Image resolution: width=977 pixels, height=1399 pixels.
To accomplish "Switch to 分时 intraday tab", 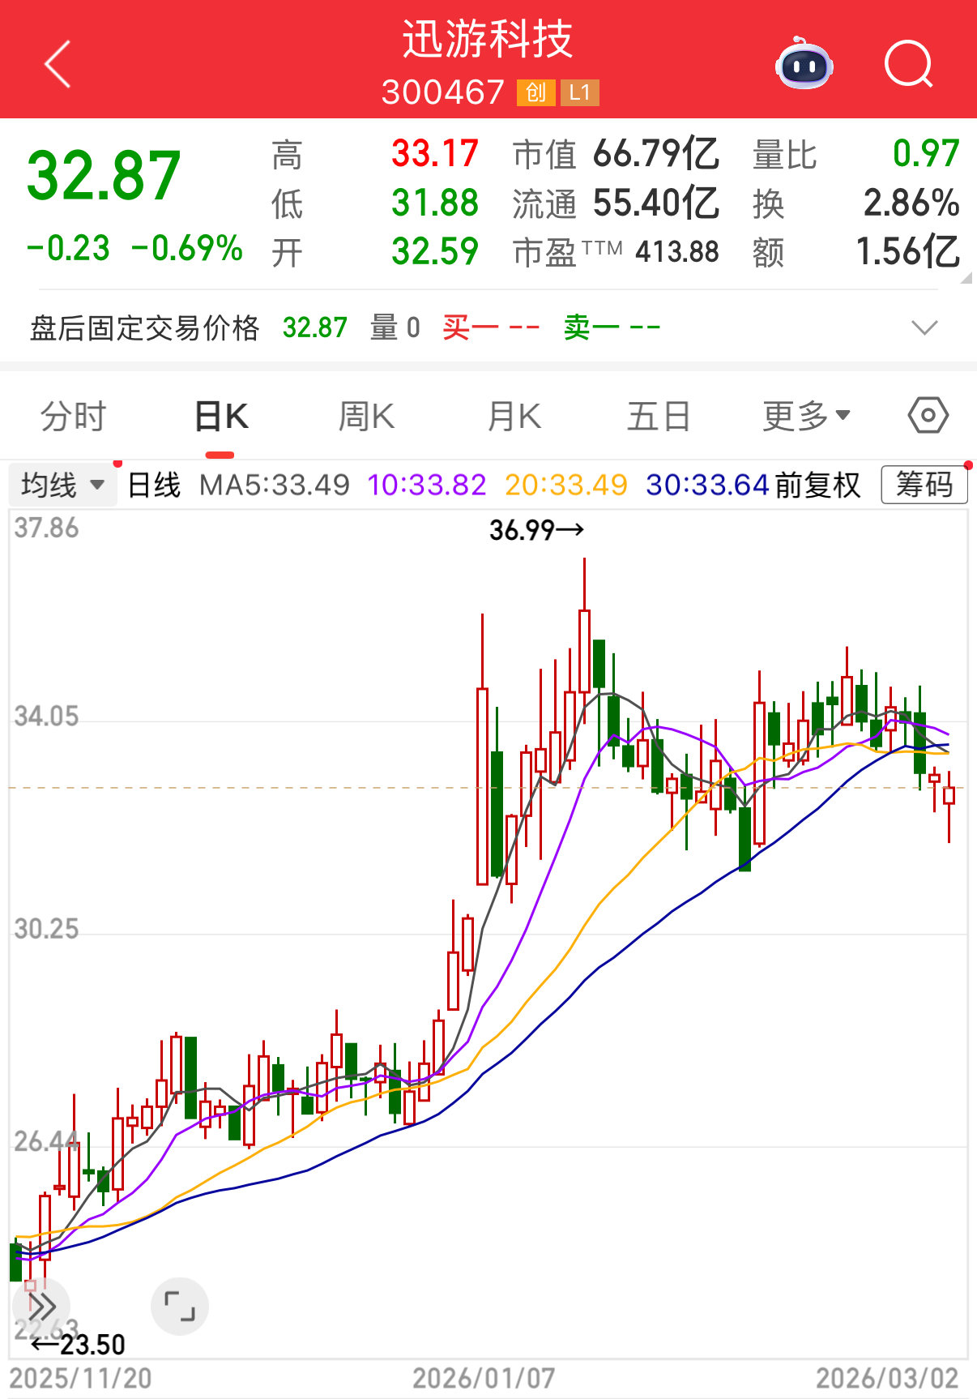I will [x=74, y=417].
